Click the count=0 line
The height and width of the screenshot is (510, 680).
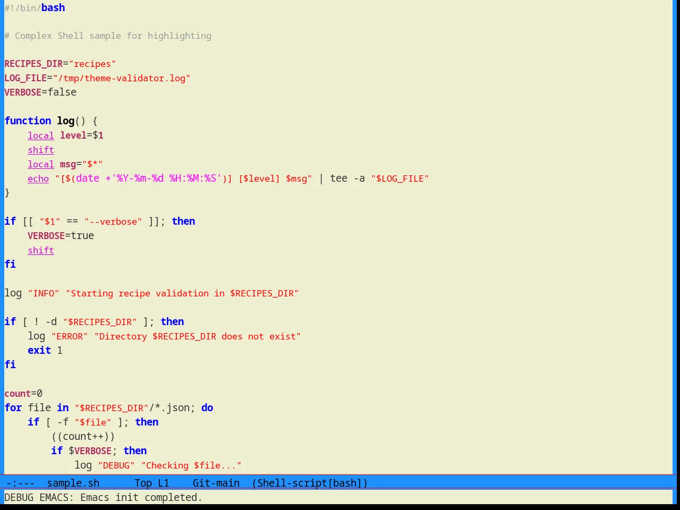tap(23, 394)
